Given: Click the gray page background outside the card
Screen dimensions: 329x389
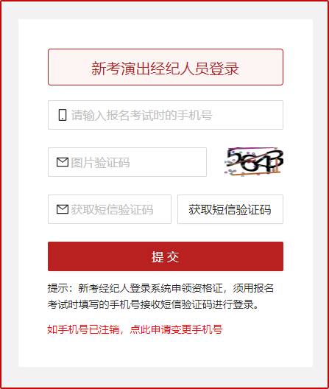Looking at the screenshot, I should pos(10,194).
